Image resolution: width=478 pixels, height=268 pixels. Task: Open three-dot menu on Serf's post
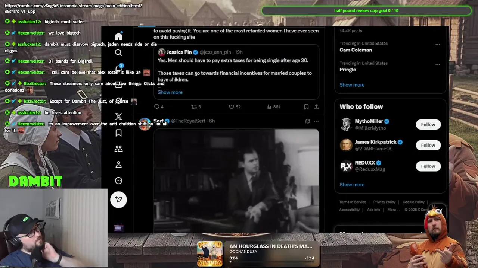(316, 121)
